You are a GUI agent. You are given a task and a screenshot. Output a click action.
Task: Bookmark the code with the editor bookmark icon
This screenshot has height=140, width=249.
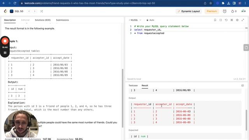point(215,20)
